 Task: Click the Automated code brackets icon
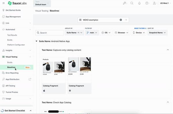pyautogui.click(x=3, y=30)
